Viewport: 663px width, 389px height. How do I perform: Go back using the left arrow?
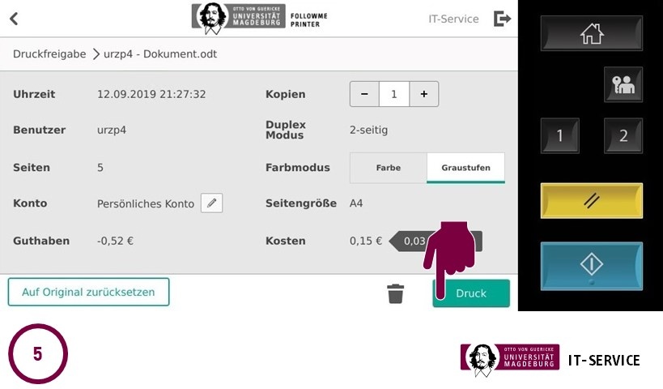pos(14,19)
